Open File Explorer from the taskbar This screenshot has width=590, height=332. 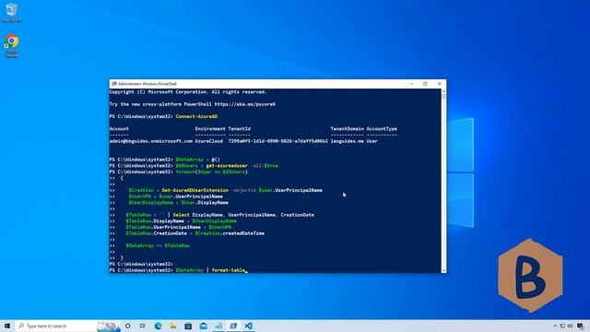[x=173, y=326]
